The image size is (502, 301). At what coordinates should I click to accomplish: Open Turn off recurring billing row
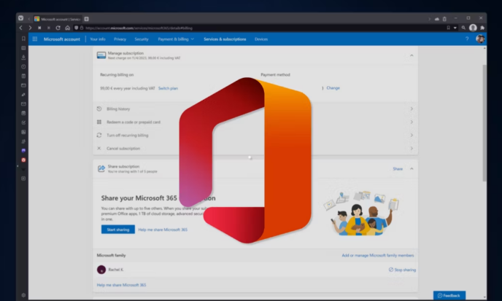tap(255, 135)
